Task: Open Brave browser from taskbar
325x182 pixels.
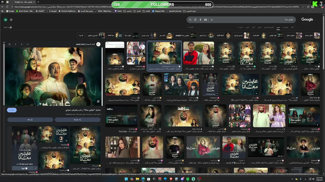Action: pyautogui.click(x=171, y=179)
